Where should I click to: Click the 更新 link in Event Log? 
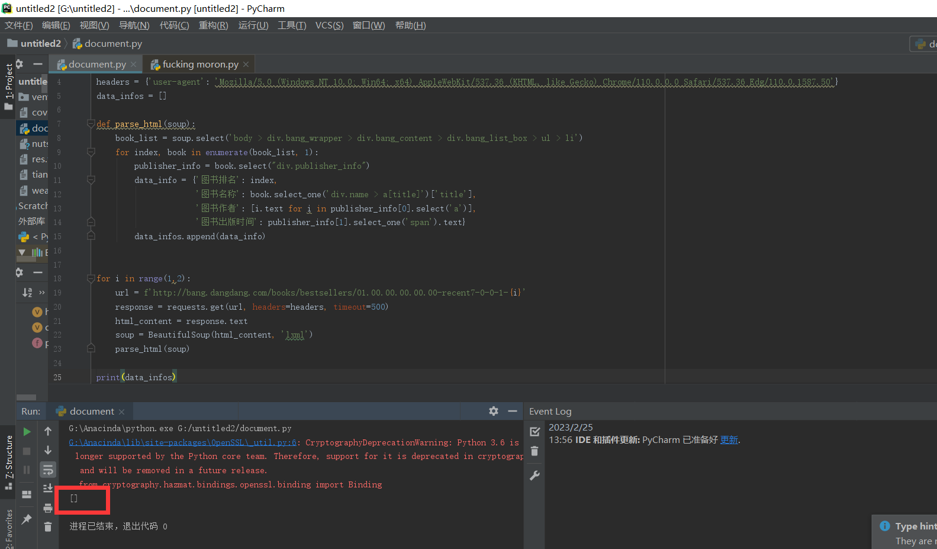(x=729, y=440)
